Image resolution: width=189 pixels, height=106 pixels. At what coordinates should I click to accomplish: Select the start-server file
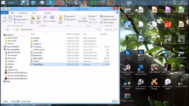[x=38, y=56]
